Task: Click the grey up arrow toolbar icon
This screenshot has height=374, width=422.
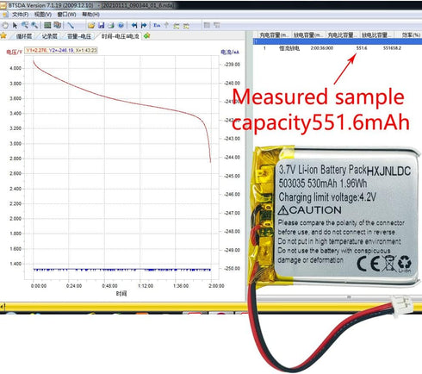Action: pyautogui.click(x=166, y=25)
